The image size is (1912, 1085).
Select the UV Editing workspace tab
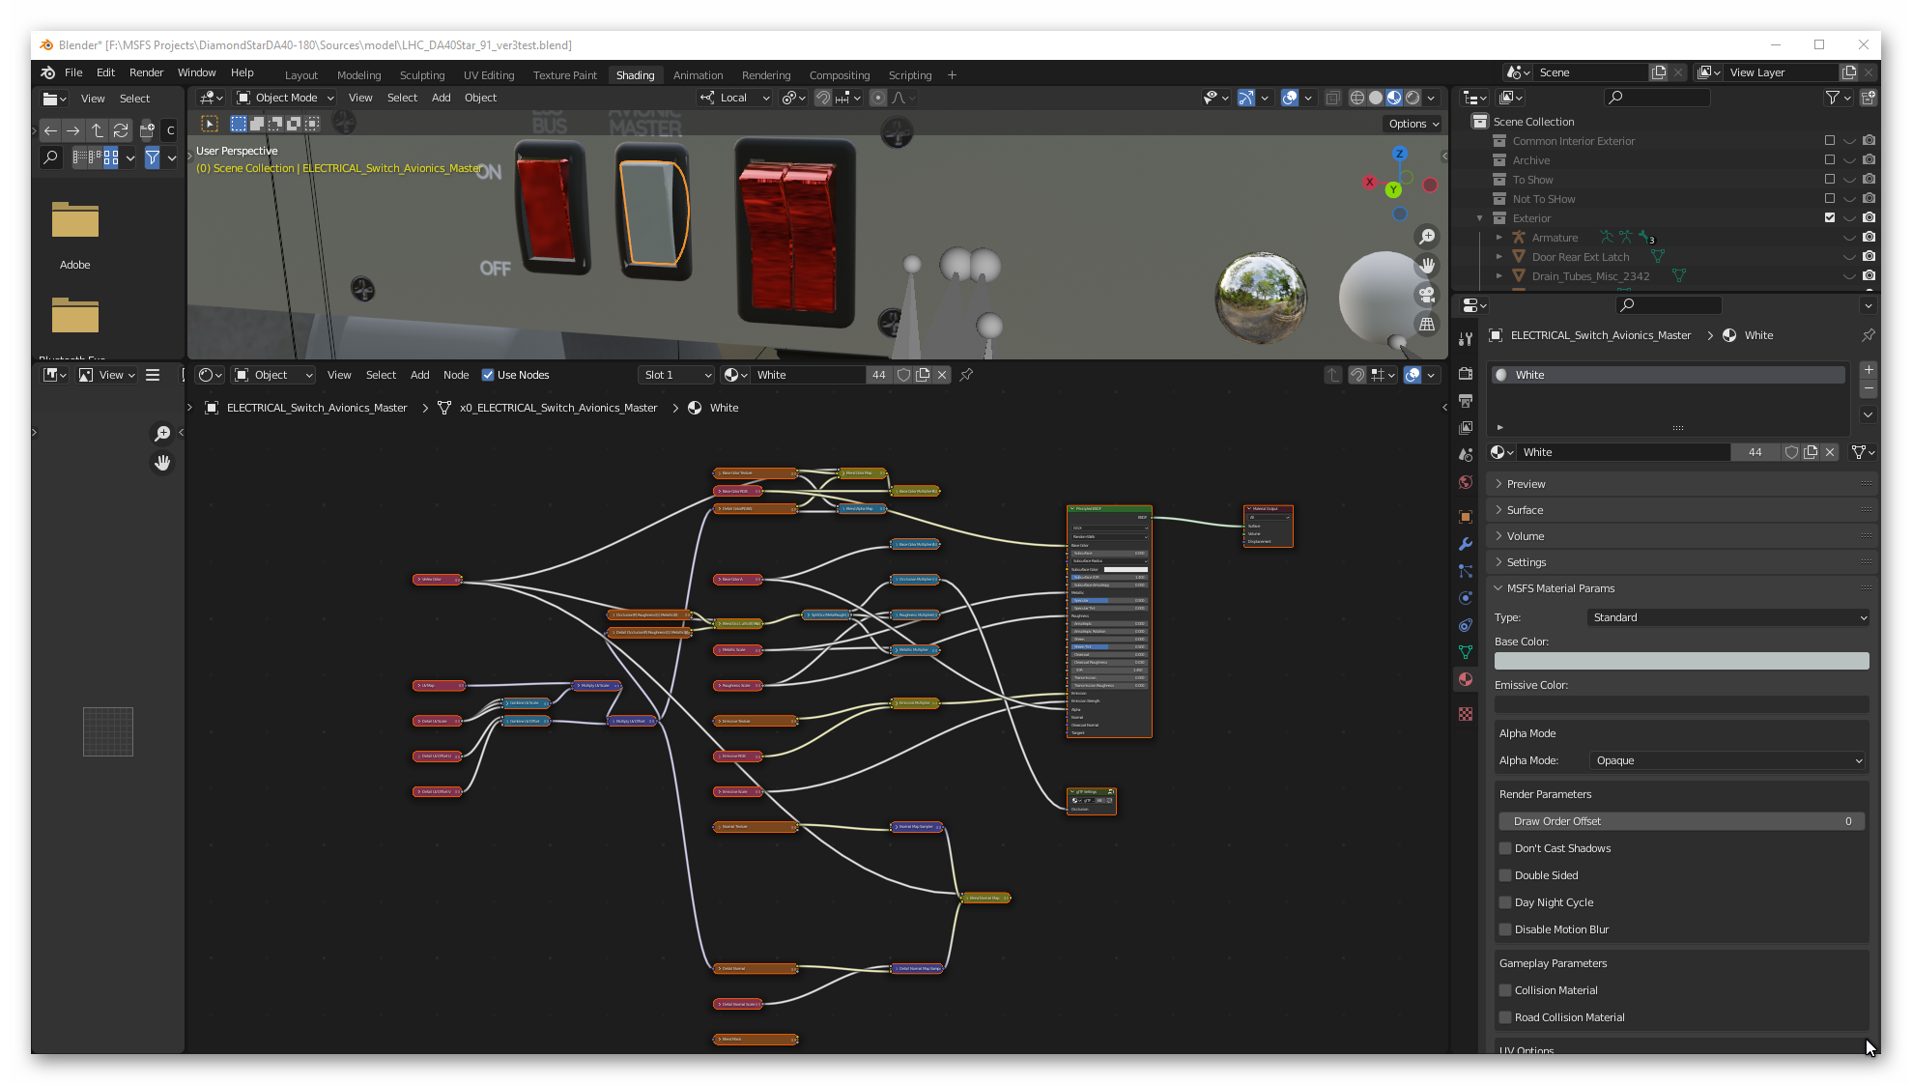487,74
